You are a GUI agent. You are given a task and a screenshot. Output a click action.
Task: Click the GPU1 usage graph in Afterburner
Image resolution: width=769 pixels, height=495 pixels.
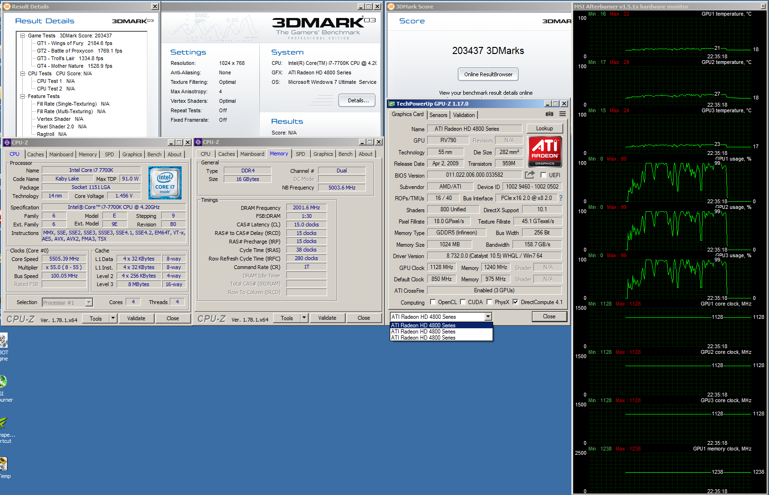click(669, 182)
